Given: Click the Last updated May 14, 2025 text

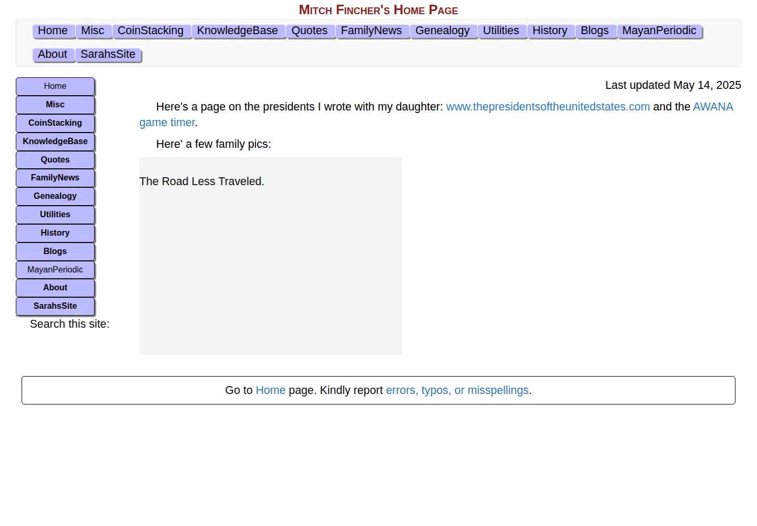Looking at the screenshot, I should 673,85.
